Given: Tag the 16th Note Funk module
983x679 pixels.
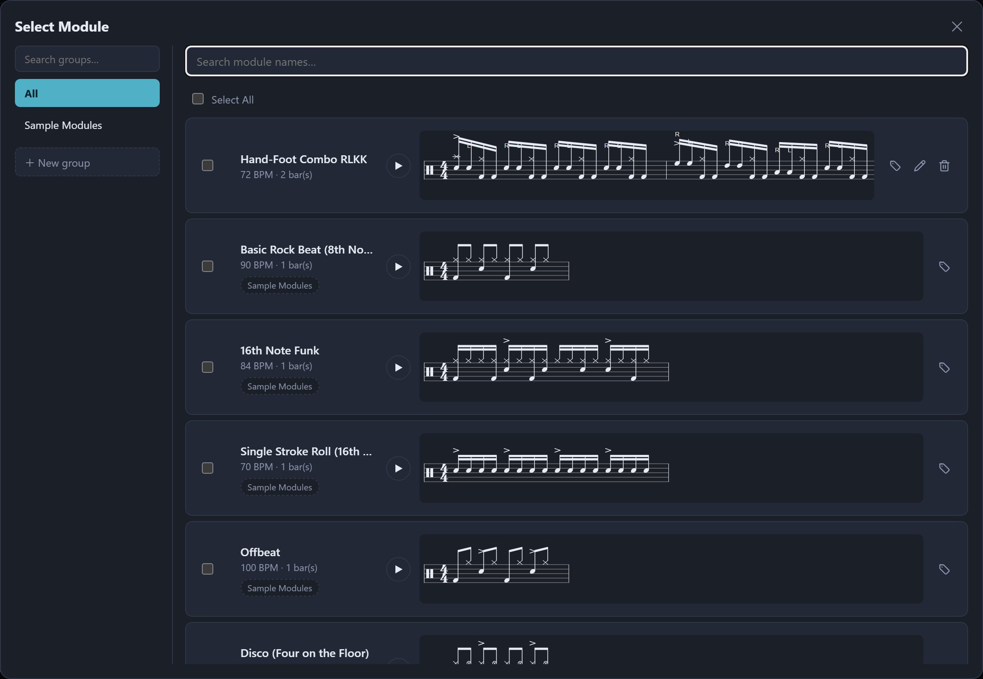Looking at the screenshot, I should pos(944,368).
